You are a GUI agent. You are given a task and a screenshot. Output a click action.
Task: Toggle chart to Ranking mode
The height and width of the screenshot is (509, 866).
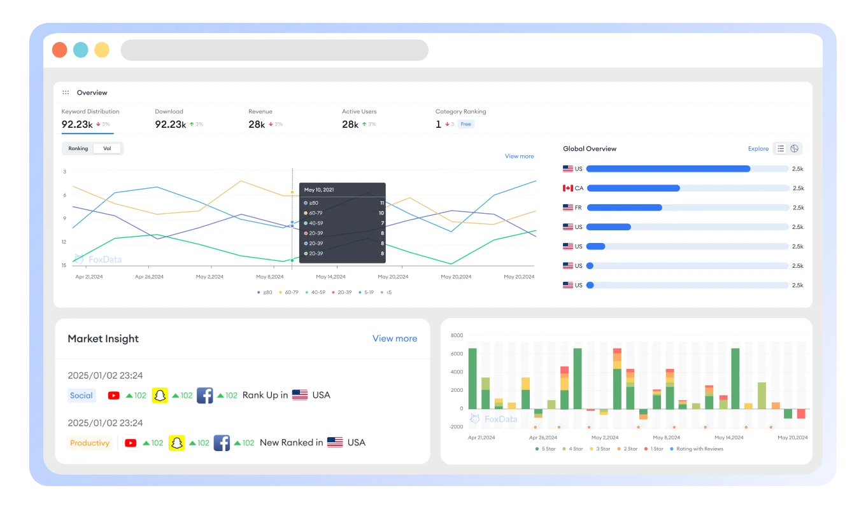pyautogui.click(x=78, y=149)
